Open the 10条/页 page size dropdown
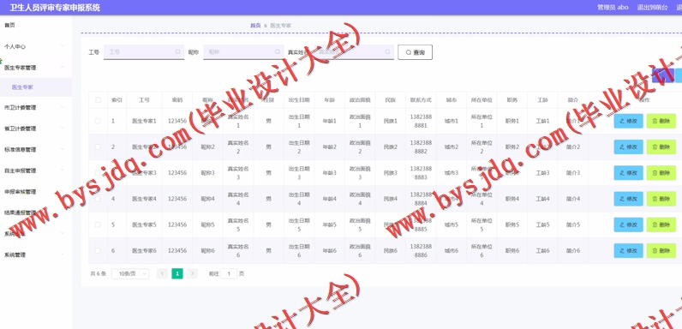This screenshot has width=682, height=329. pyautogui.click(x=130, y=273)
